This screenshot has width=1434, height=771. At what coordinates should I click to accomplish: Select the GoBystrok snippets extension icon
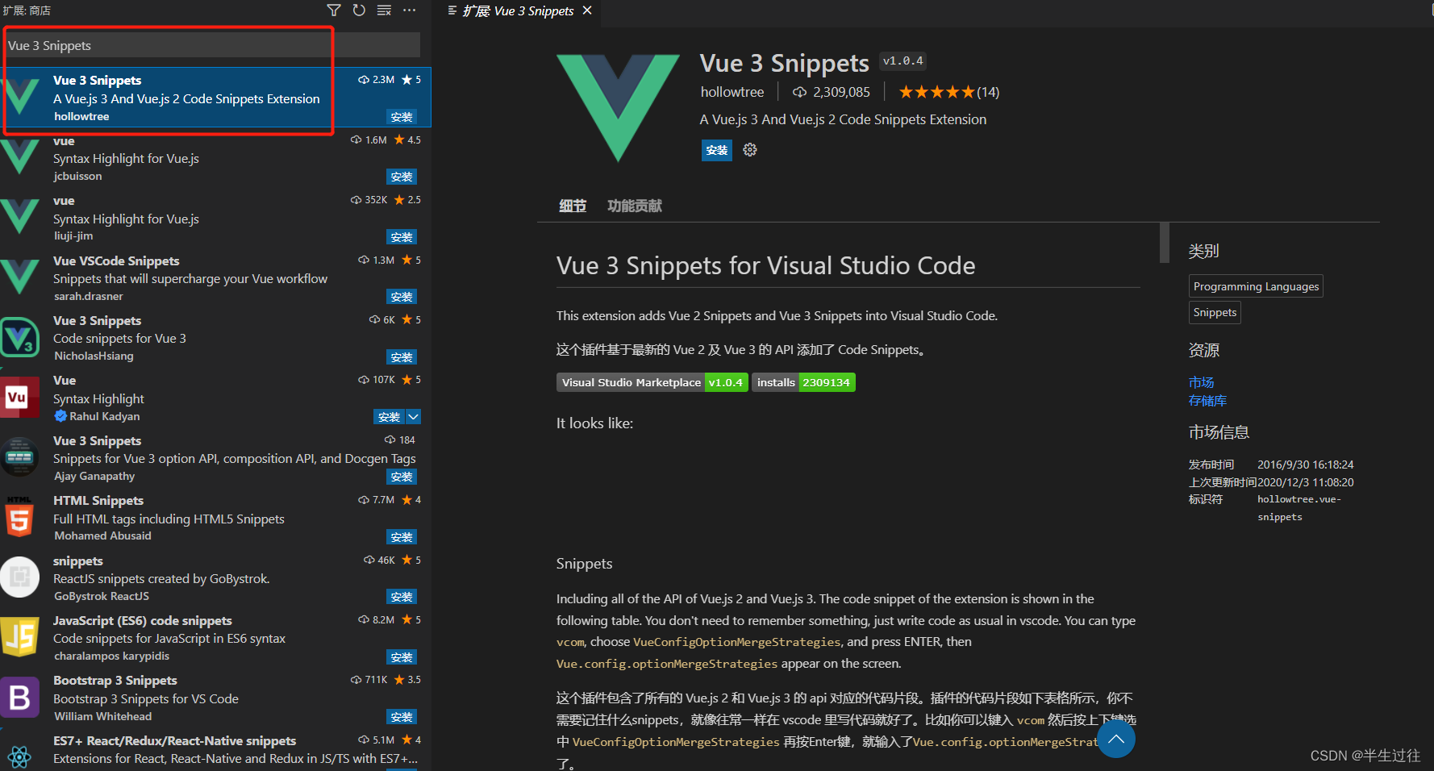[19, 577]
